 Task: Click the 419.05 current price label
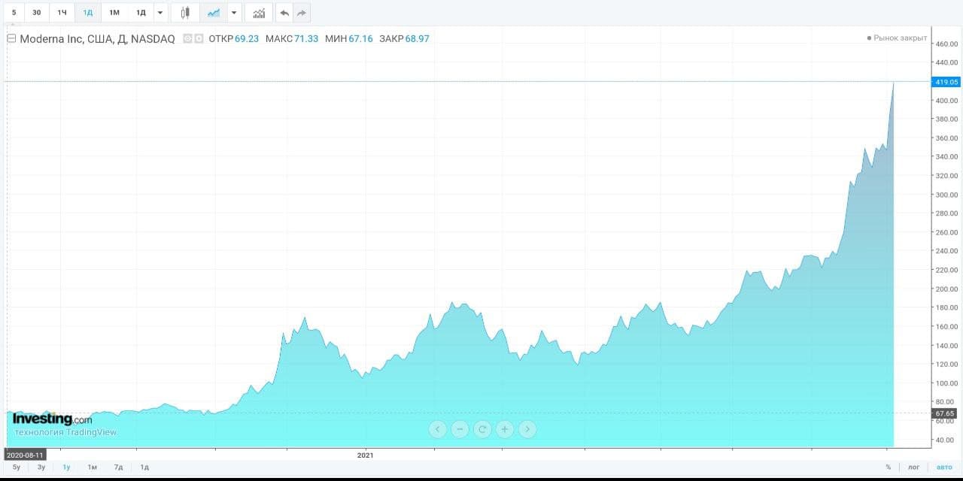[946, 82]
